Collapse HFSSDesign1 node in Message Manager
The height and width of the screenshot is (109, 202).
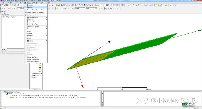pyautogui.click(x=5, y=94)
